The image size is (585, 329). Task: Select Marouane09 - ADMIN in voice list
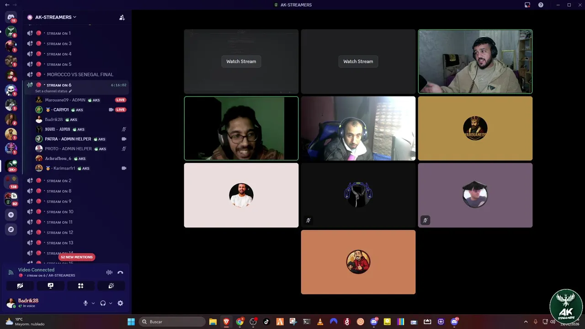pyautogui.click(x=80, y=100)
